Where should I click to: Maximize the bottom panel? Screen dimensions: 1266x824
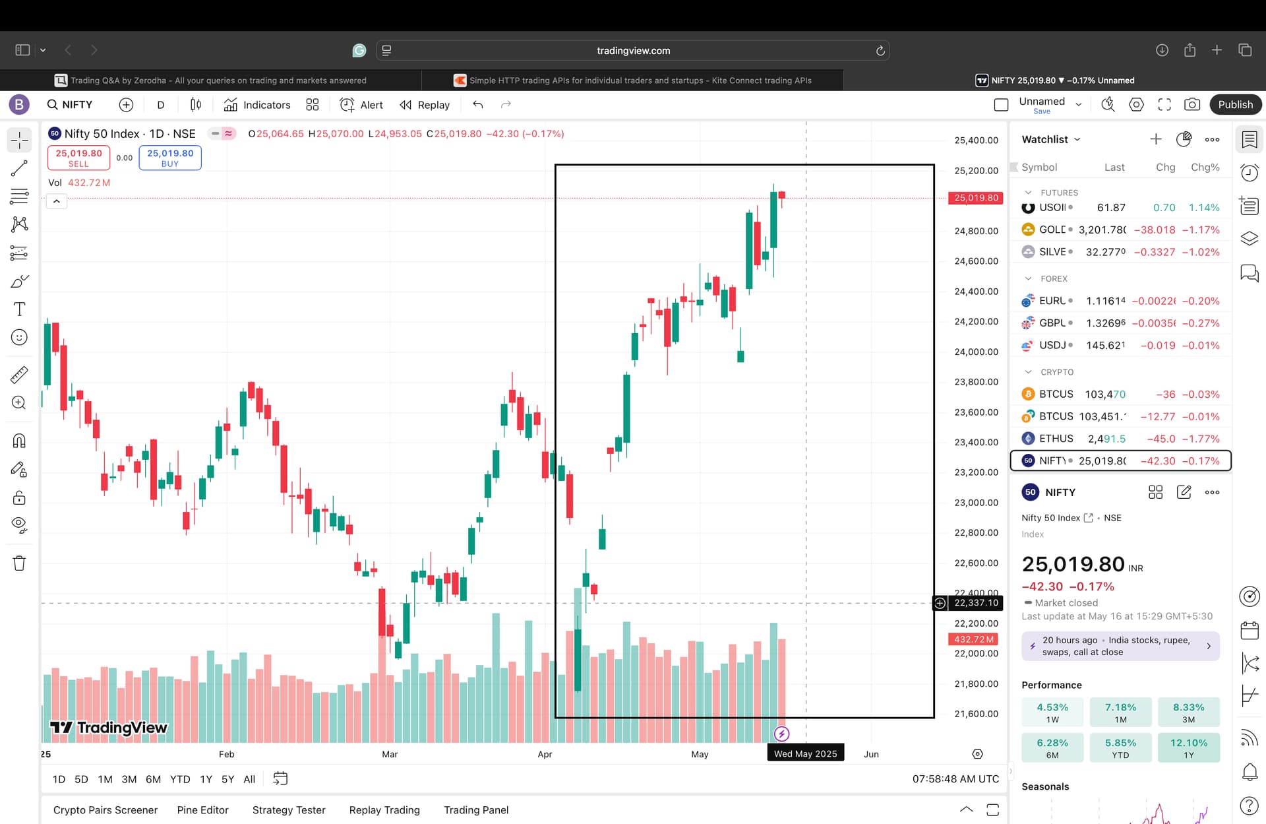[x=992, y=810]
